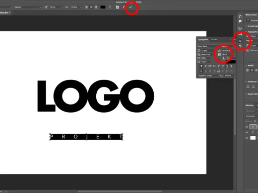The image size is (258, 193).
Task: Open the Brush settings icon in the dock
Action: click(x=240, y=29)
